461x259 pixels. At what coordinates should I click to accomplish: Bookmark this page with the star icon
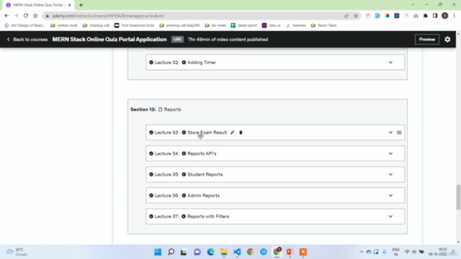[x=356, y=16]
